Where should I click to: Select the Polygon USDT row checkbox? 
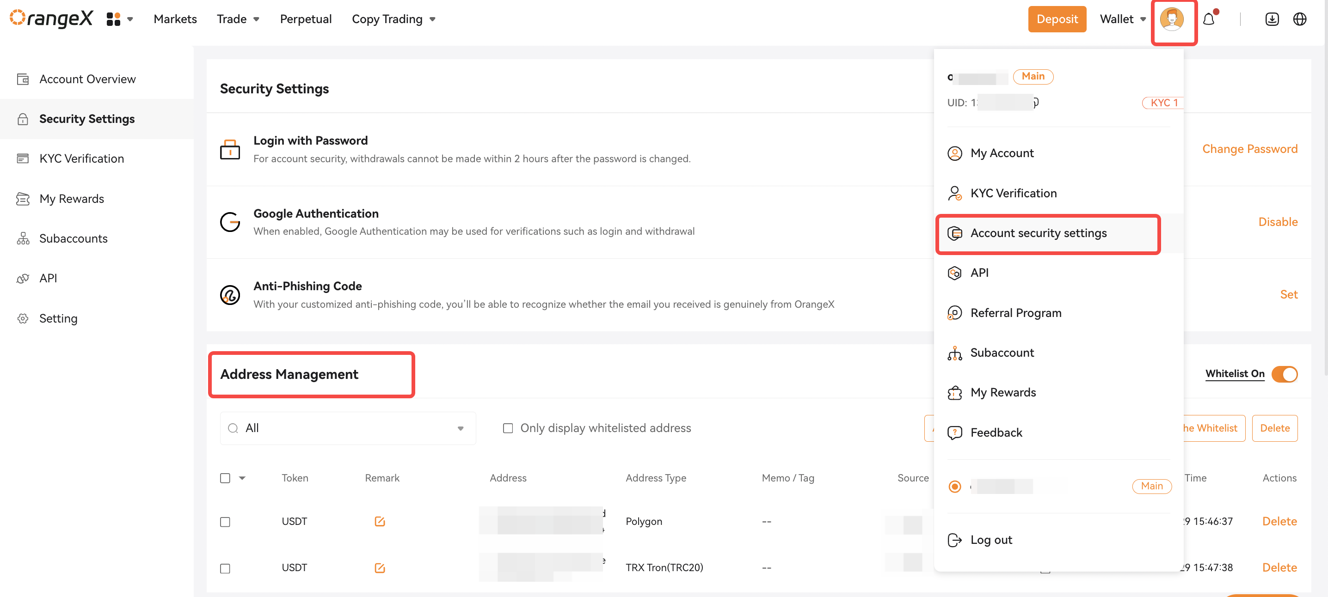pyautogui.click(x=225, y=522)
